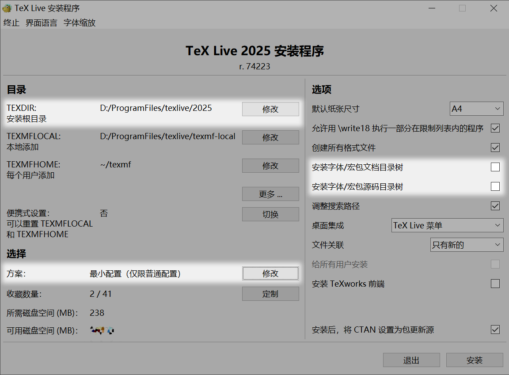Toggle the \write18 restricted programs checkbox
Screen dimensions: 509x375
(x=495, y=128)
